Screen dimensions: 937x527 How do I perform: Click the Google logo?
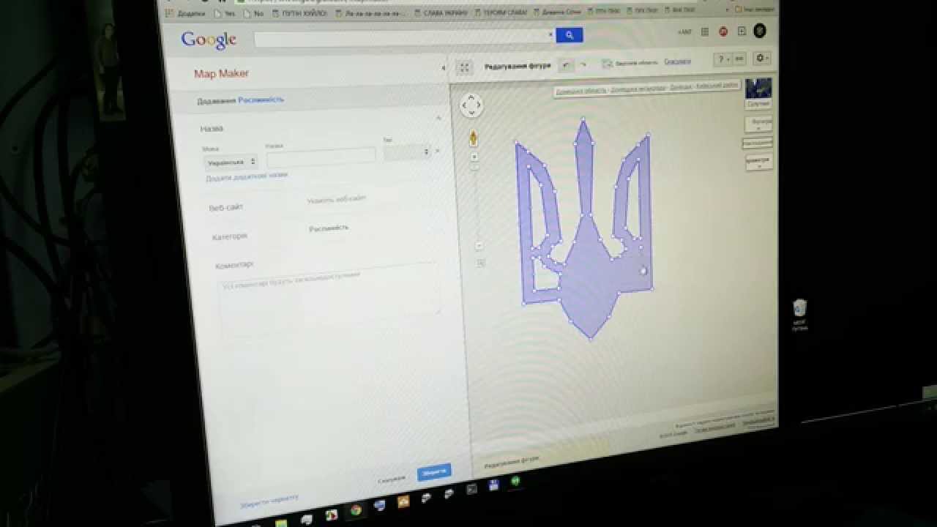click(x=209, y=40)
